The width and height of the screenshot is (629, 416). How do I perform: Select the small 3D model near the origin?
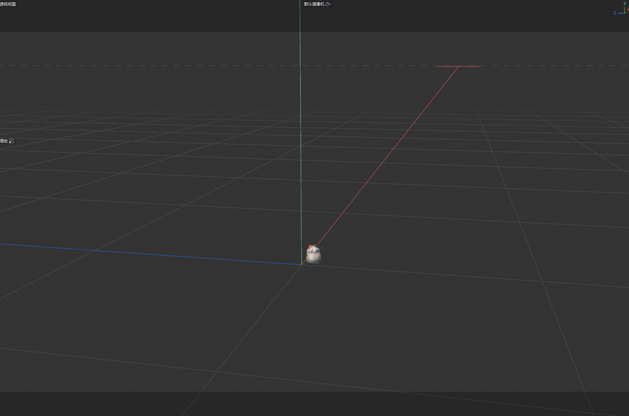pos(313,255)
